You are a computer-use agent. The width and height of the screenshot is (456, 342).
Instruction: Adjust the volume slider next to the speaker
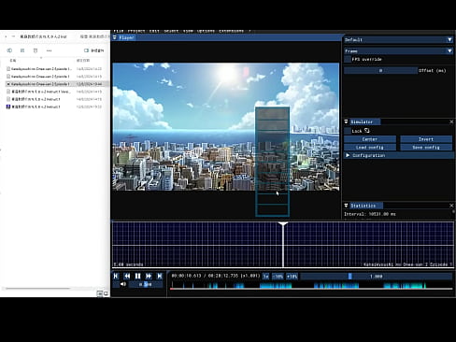pos(146,284)
